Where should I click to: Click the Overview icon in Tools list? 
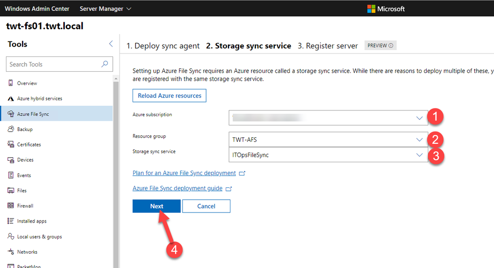[11, 83]
